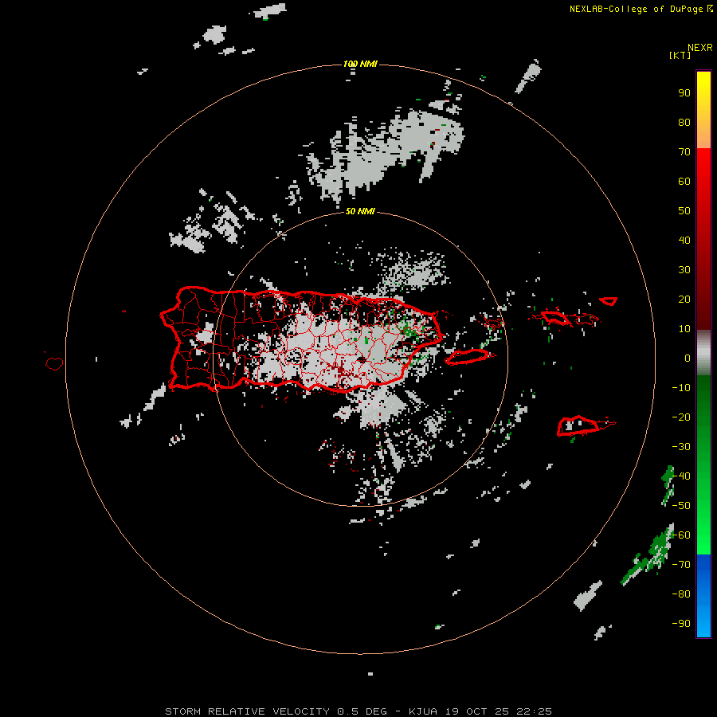Screen dimensions: 717x717
Task: Click the 60 value on the velocity scale
Action: [684, 182]
